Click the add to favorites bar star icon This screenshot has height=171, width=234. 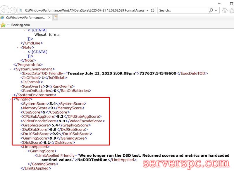pyautogui.click(x=3, y=25)
